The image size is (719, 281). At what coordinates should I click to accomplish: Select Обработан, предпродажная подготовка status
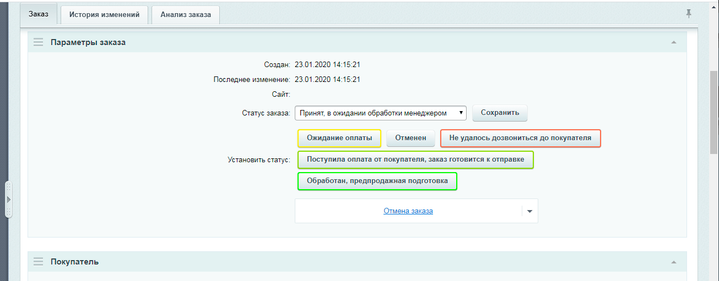click(x=377, y=181)
